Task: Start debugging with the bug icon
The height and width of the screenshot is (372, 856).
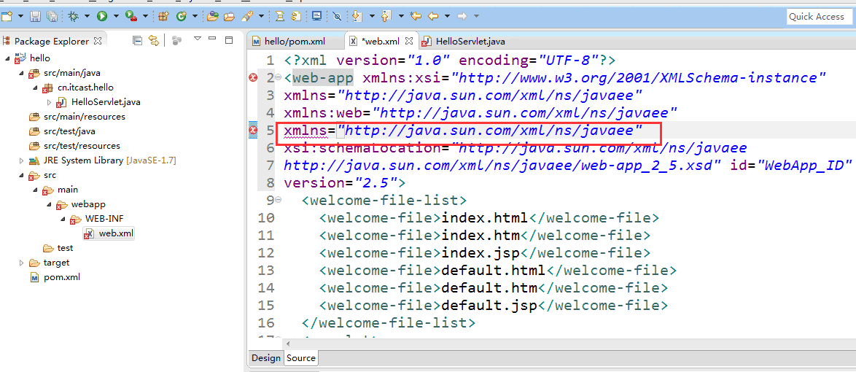Action: pos(74,16)
